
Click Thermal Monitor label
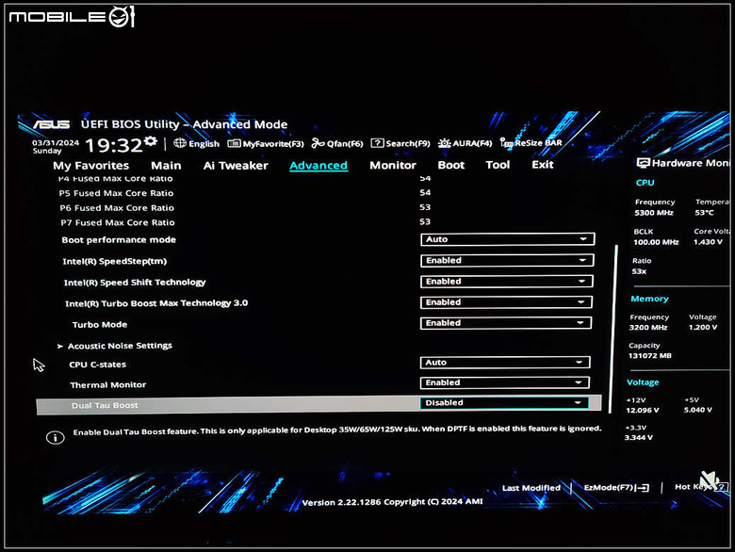(107, 384)
